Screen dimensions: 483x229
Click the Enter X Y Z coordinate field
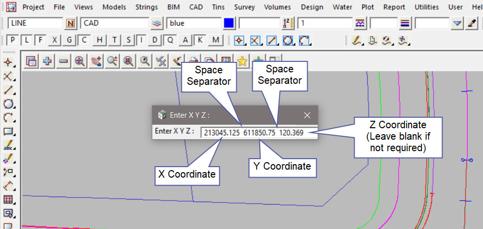point(259,132)
